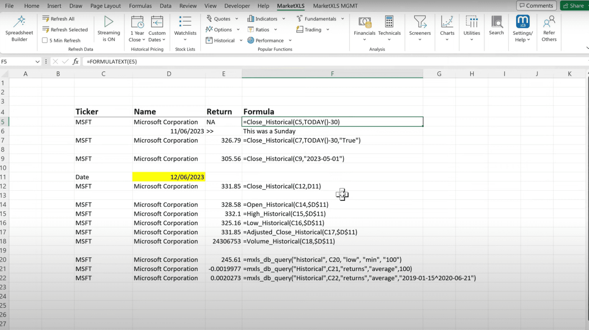Select the 'This was a Sunday' cell

pyautogui.click(x=332, y=131)
